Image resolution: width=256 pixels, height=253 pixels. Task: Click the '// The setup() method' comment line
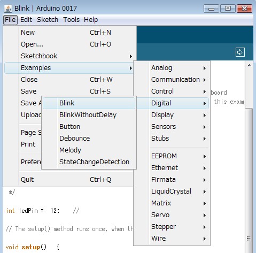coord(69,229)
